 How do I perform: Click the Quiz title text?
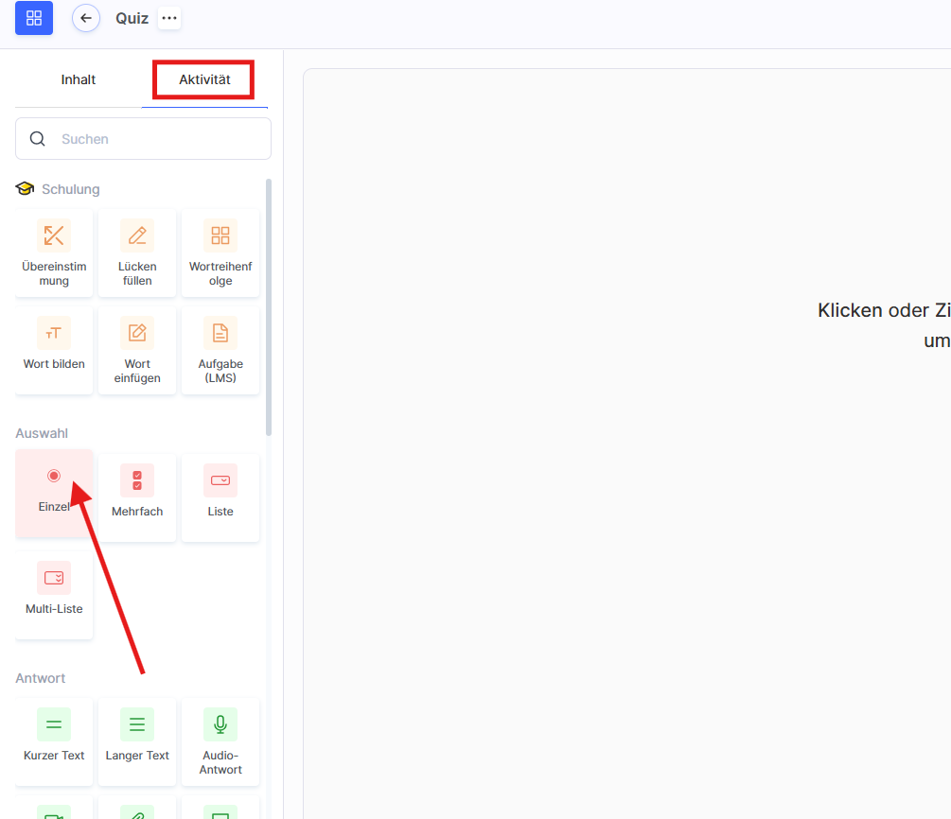click(x=132, y=18)
